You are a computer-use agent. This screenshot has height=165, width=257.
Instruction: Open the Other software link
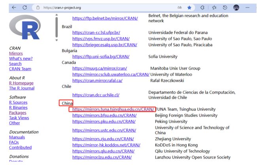click(x=14, y=123)
